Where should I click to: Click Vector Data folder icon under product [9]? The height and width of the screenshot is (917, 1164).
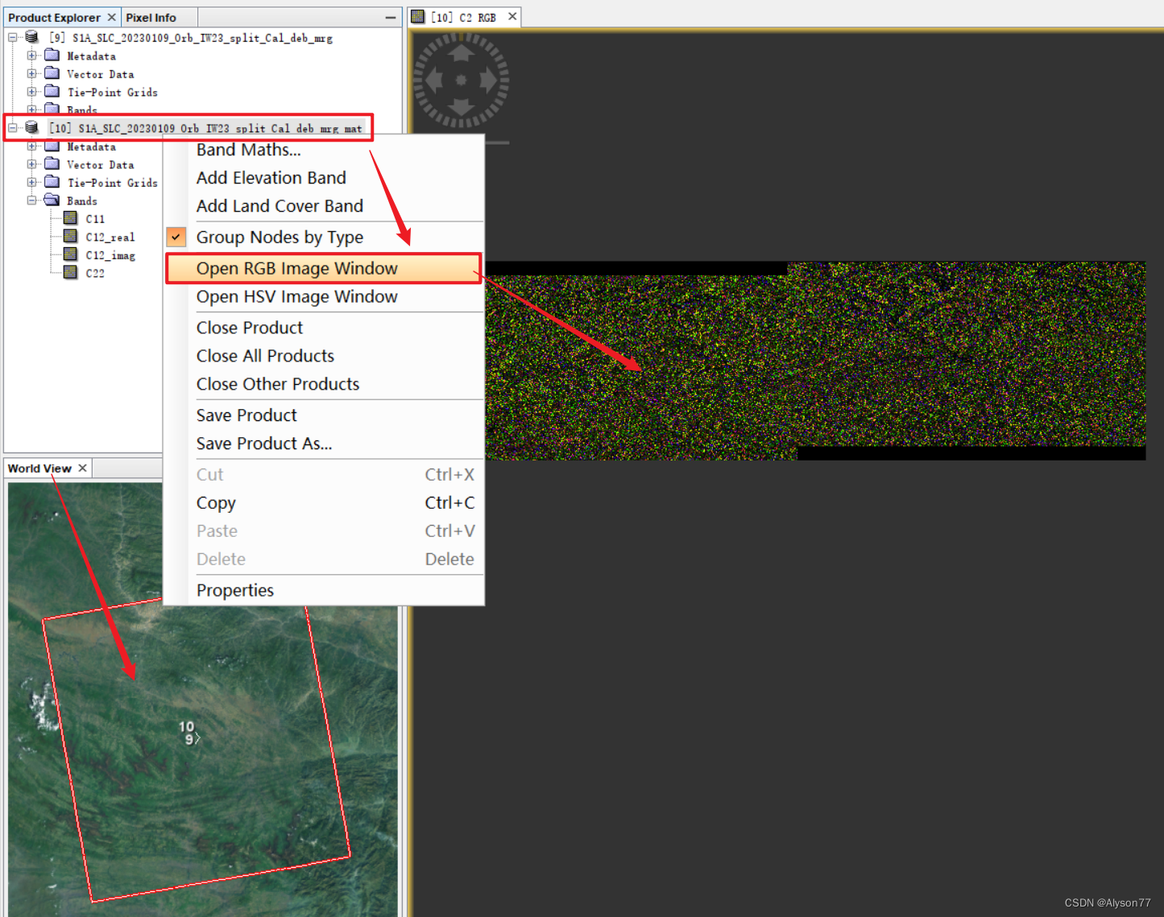(x=52, y=73)
